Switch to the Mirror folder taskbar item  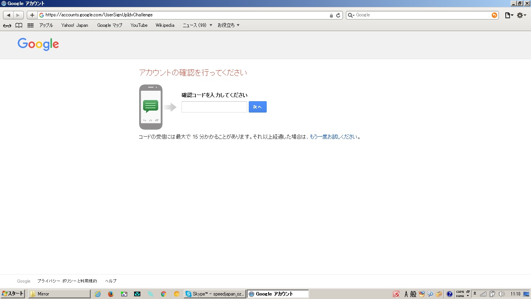59,294
